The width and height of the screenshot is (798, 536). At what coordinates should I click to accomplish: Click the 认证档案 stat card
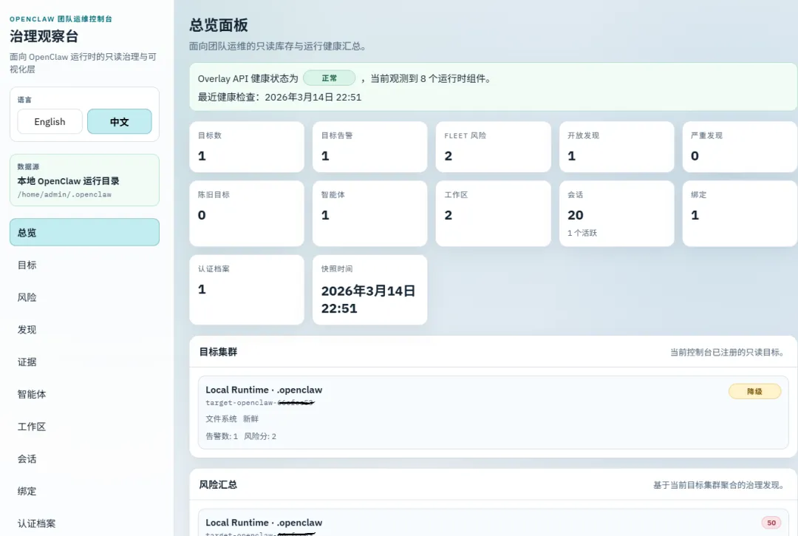[247, 290]
